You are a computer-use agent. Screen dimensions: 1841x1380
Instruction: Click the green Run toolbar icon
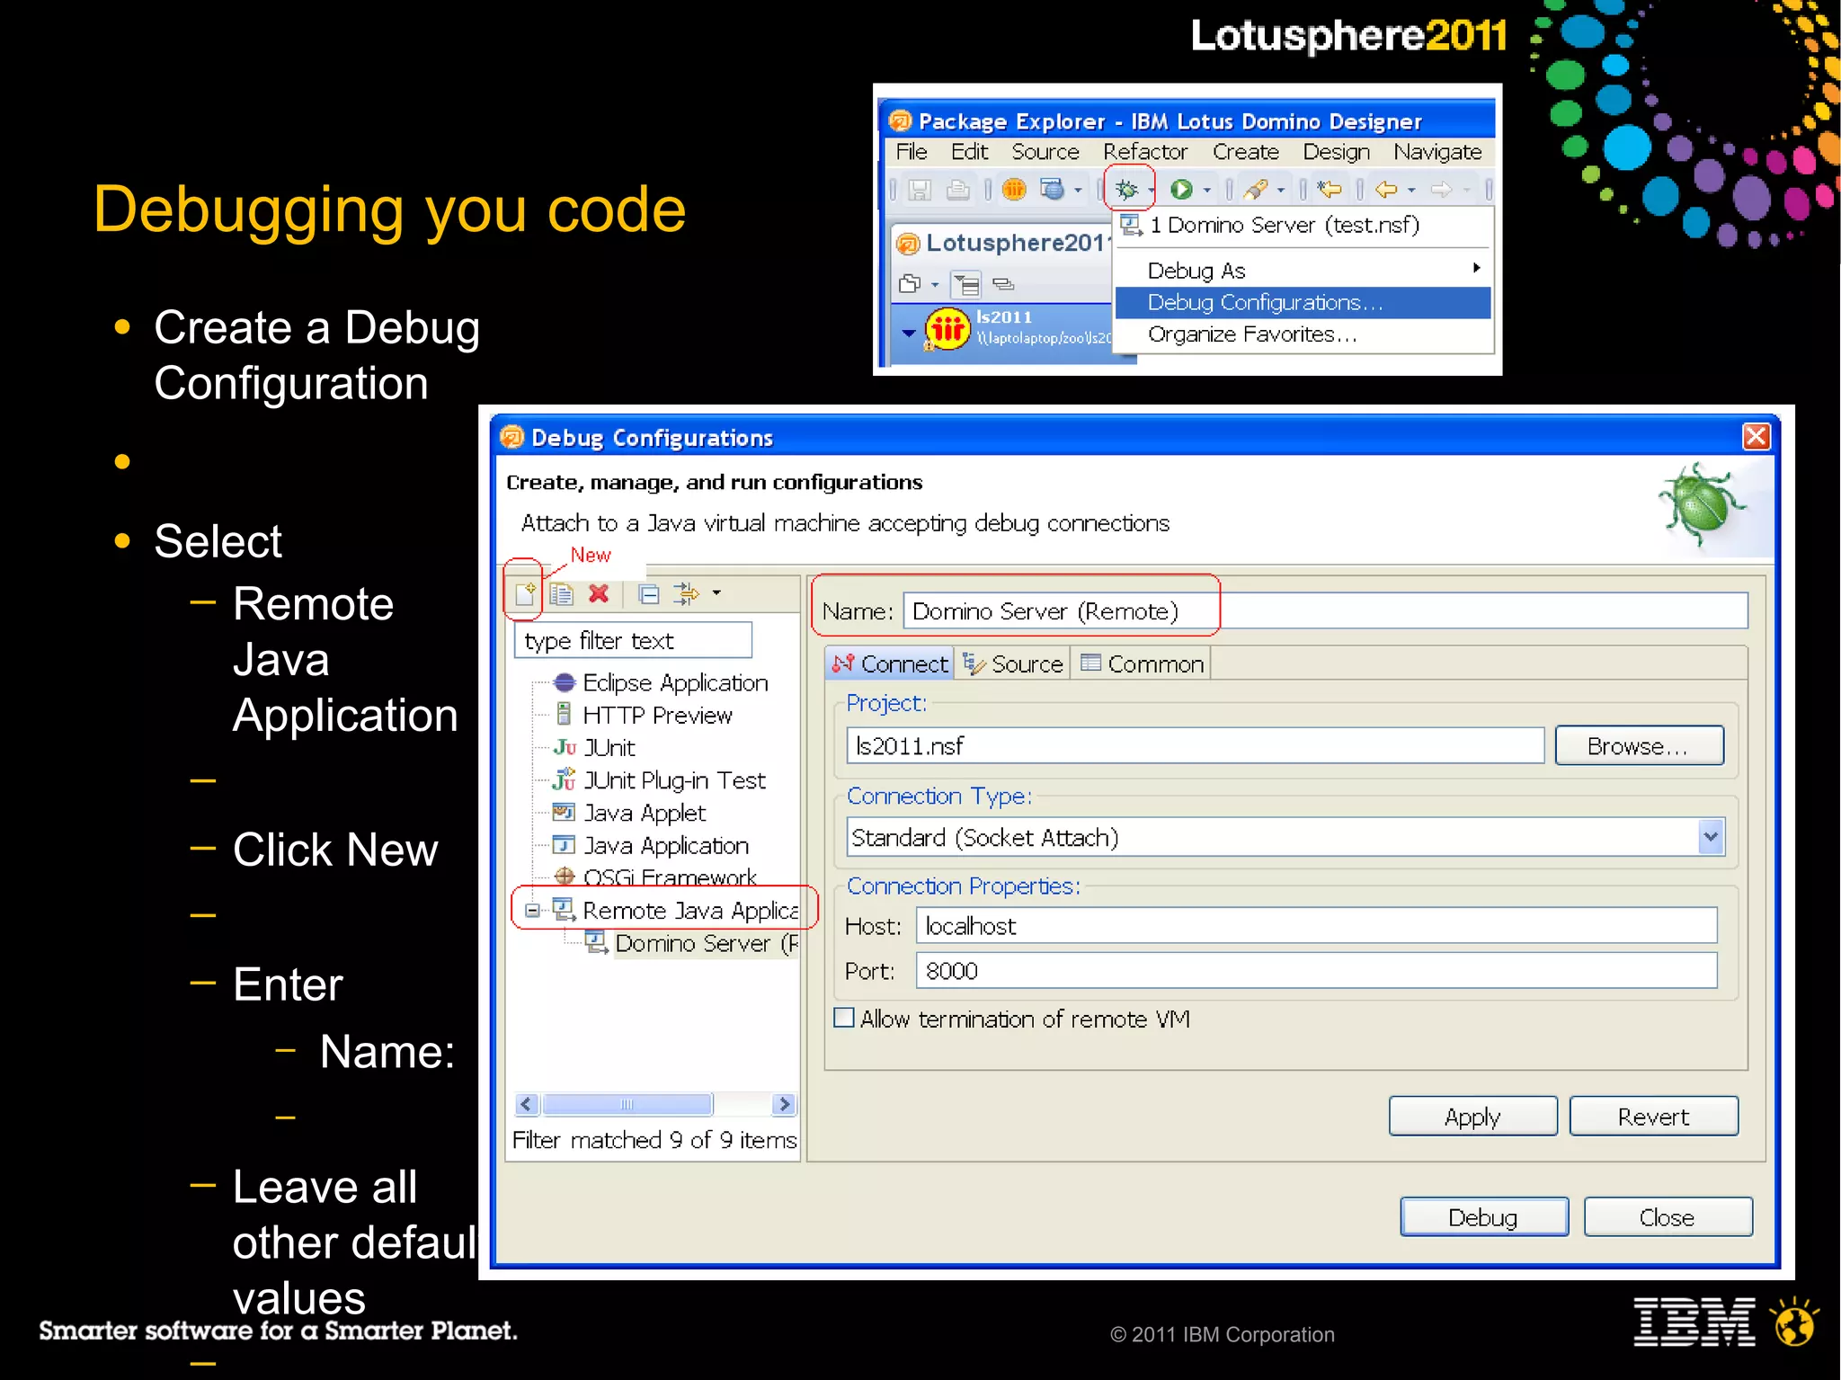click(1181, 189)
